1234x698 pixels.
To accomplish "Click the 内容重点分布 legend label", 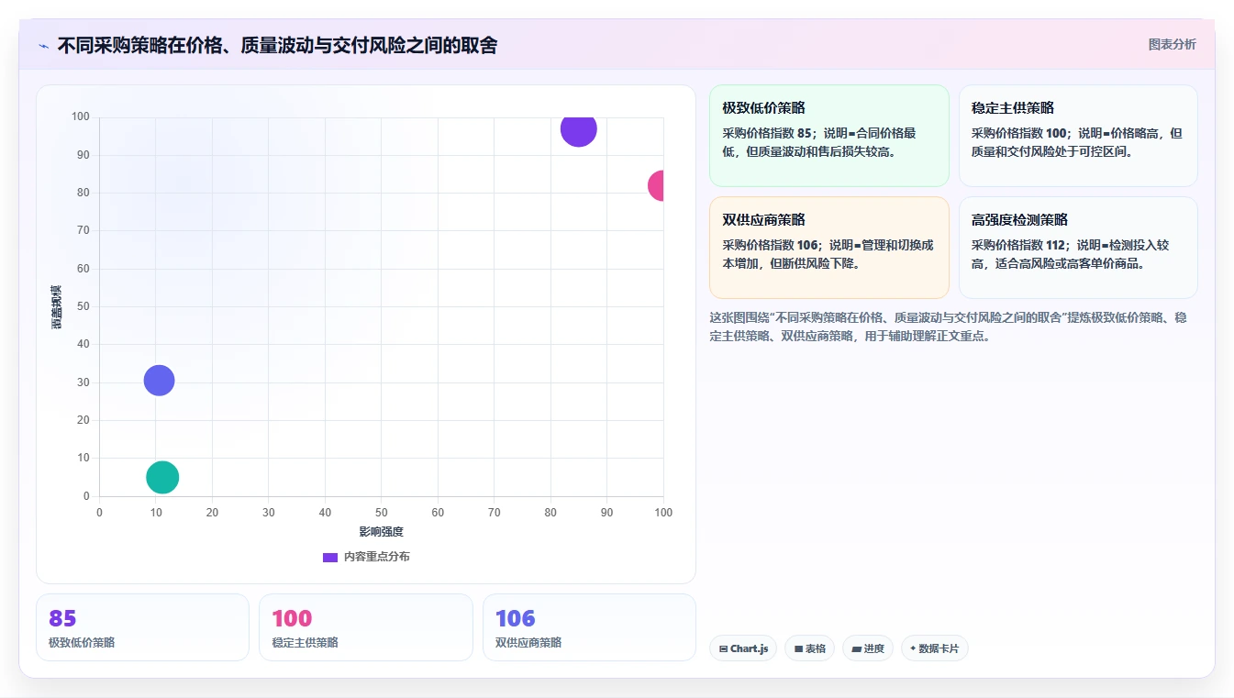I will 377,557.
